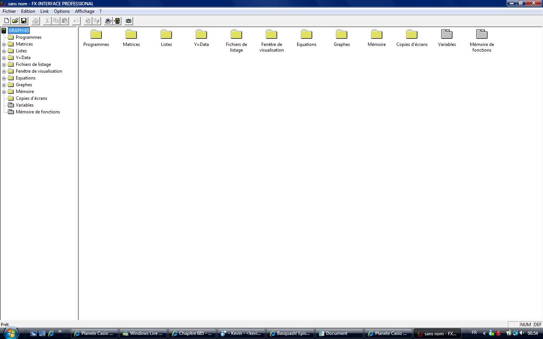Click the computer icon to receive data on PC

tap(108, 21)
